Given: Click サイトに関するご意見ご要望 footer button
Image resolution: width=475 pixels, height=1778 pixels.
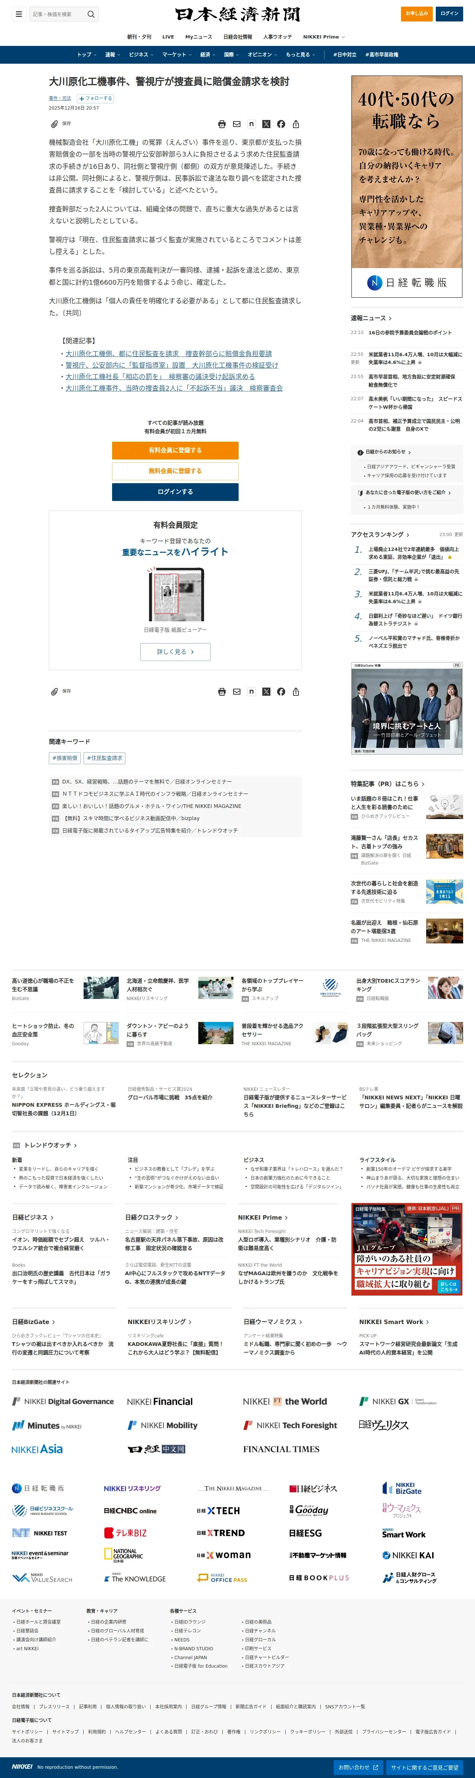Looking at the screenshot, I should tap(424, 1768).
